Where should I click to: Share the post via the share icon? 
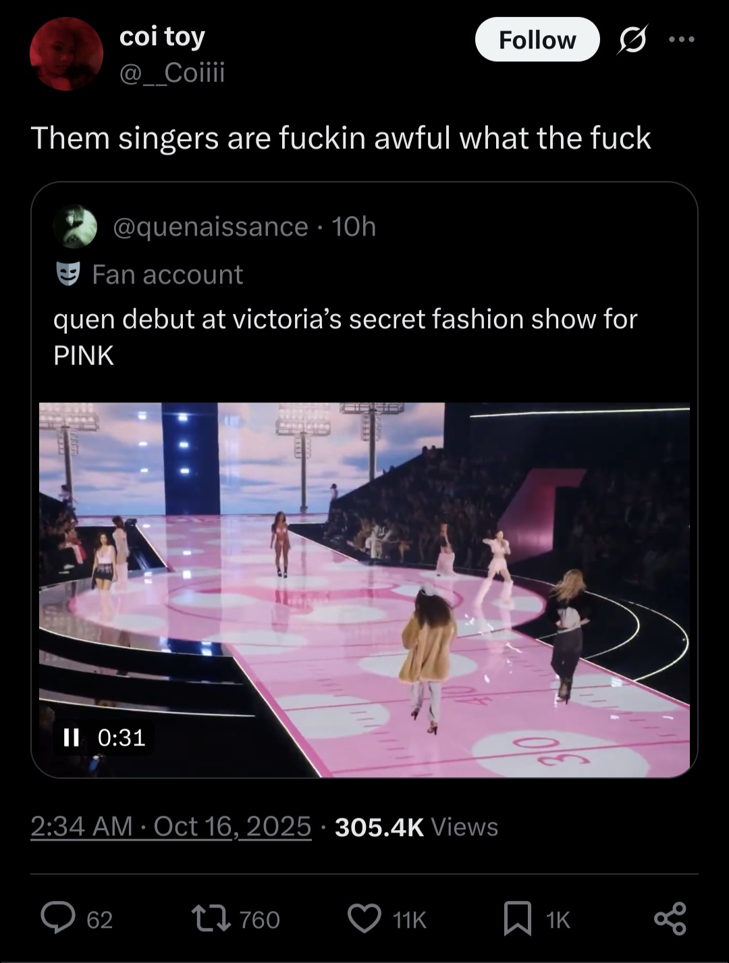tap(670, 918)
